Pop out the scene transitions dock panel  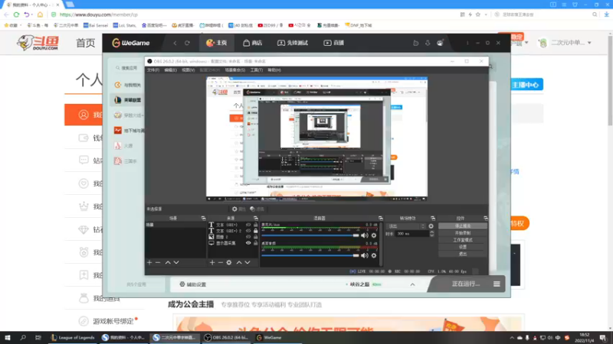(x=433, y=218)
